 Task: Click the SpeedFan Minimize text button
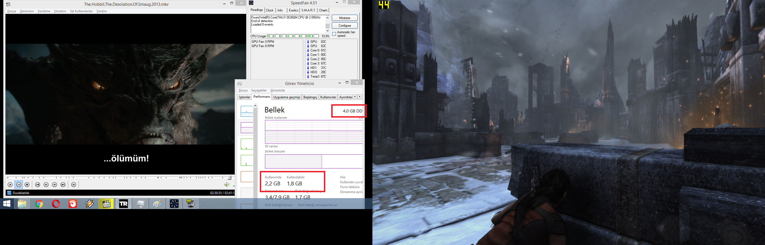[345, 18]
